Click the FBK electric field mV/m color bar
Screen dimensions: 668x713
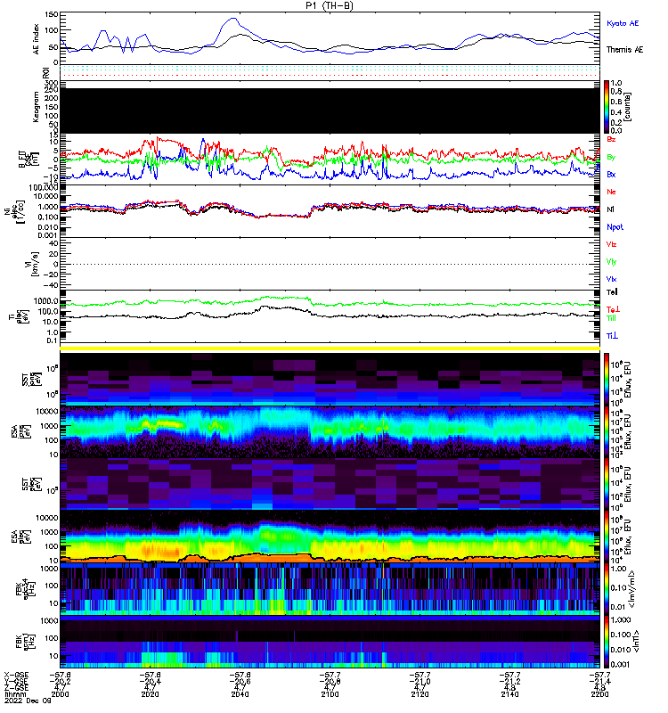[x=607, y=589]
